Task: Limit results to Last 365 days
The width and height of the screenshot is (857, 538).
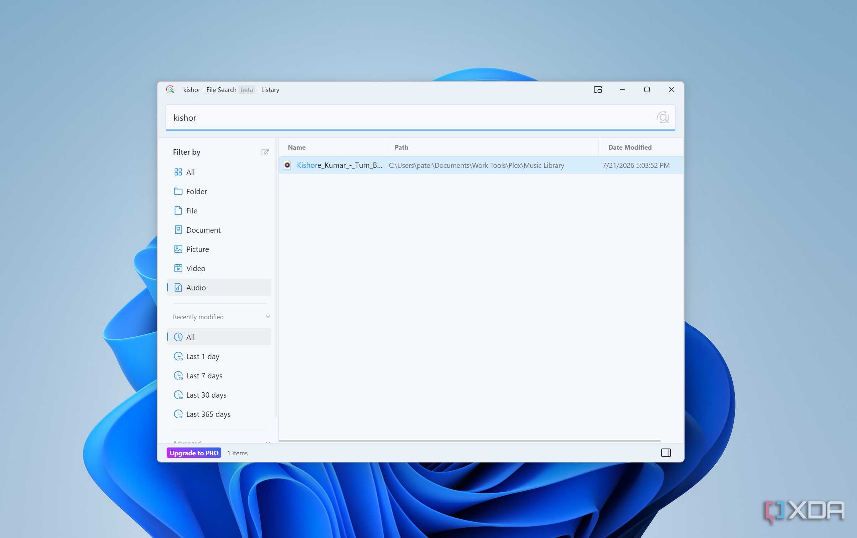Action: click(x=219, y=414)
